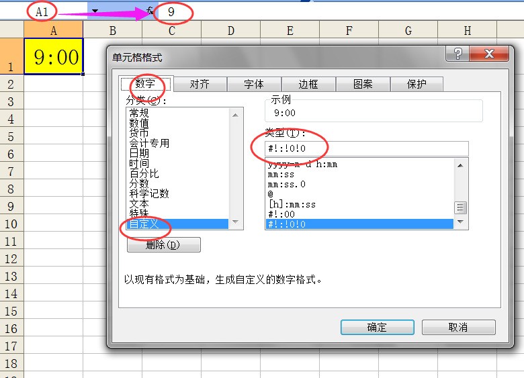The height and width of the screenshot is (378, 524).
Task: Select 日期 category
Action: click(178, 153)
